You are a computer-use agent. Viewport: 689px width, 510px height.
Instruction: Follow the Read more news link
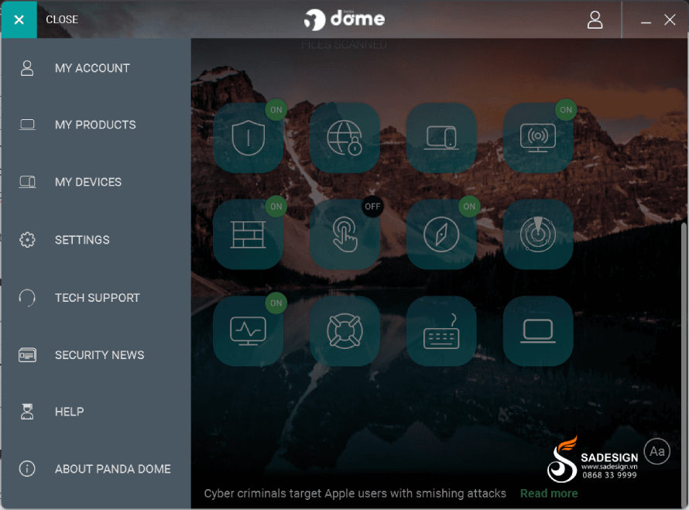point(549,493)
